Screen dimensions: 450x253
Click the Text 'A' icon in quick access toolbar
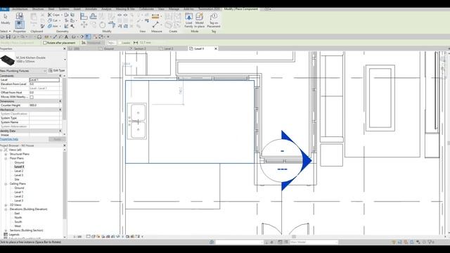[x=66, y=37]
